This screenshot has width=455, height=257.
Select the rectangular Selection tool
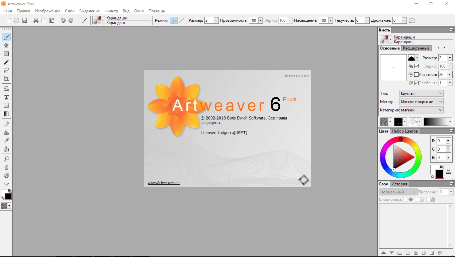[6, 54]
